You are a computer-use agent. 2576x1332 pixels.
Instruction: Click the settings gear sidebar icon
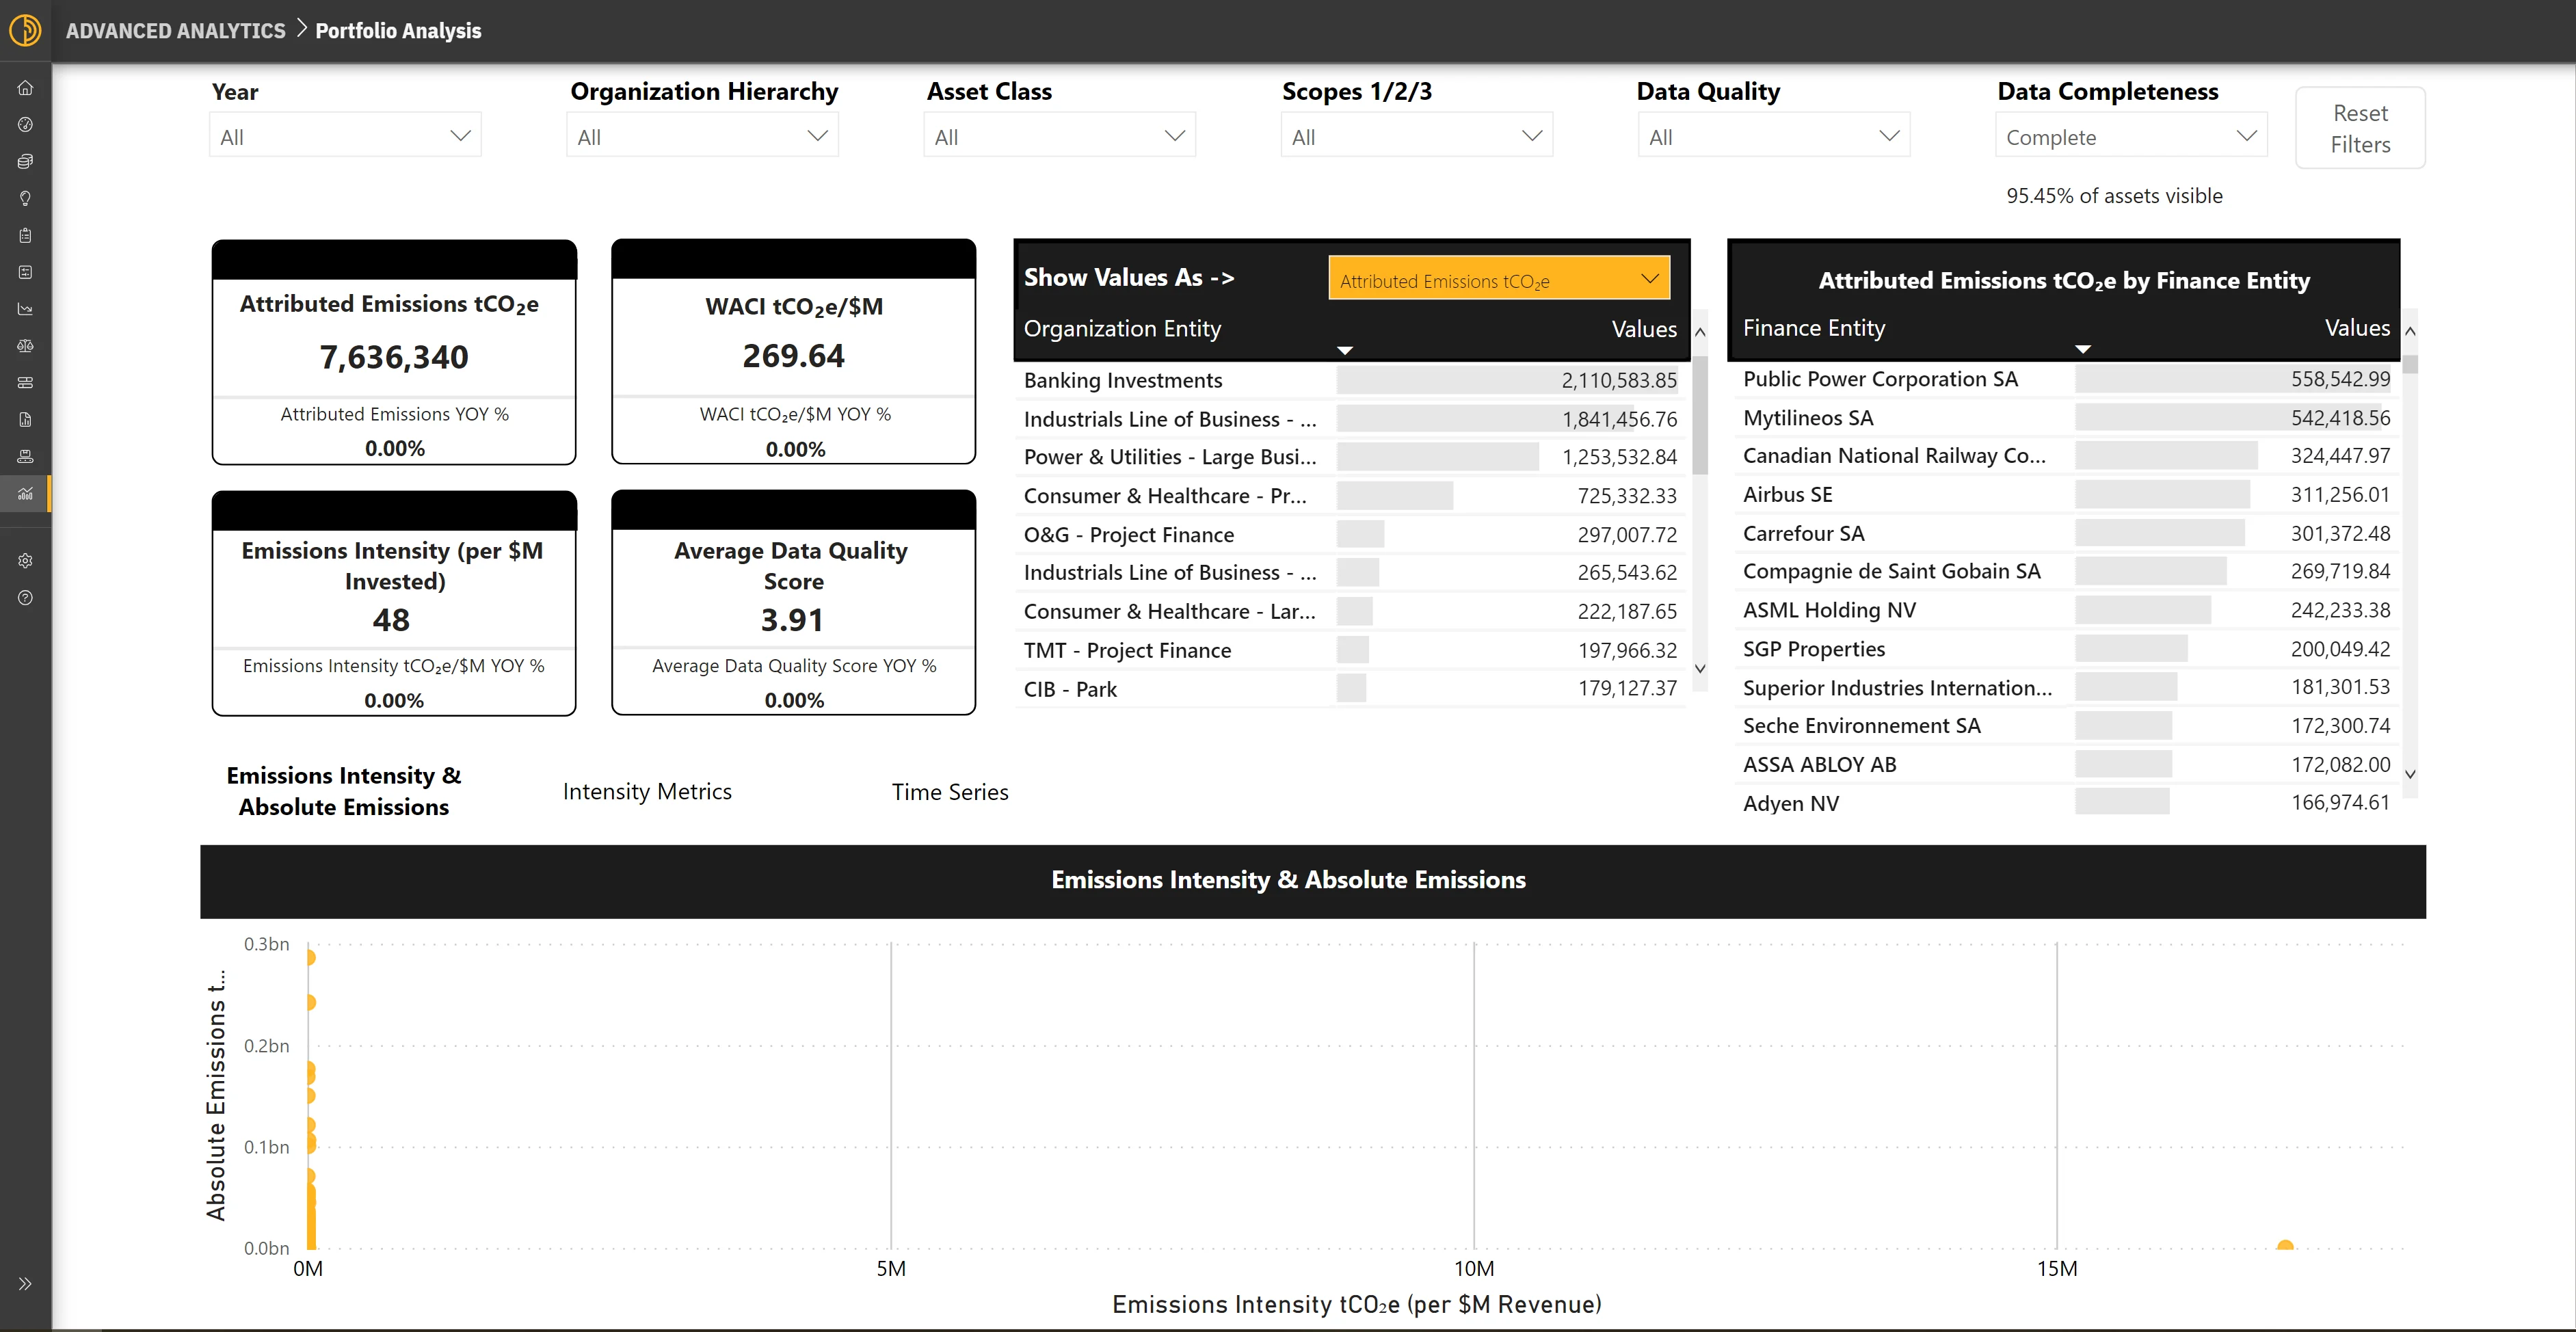(25, 561)
